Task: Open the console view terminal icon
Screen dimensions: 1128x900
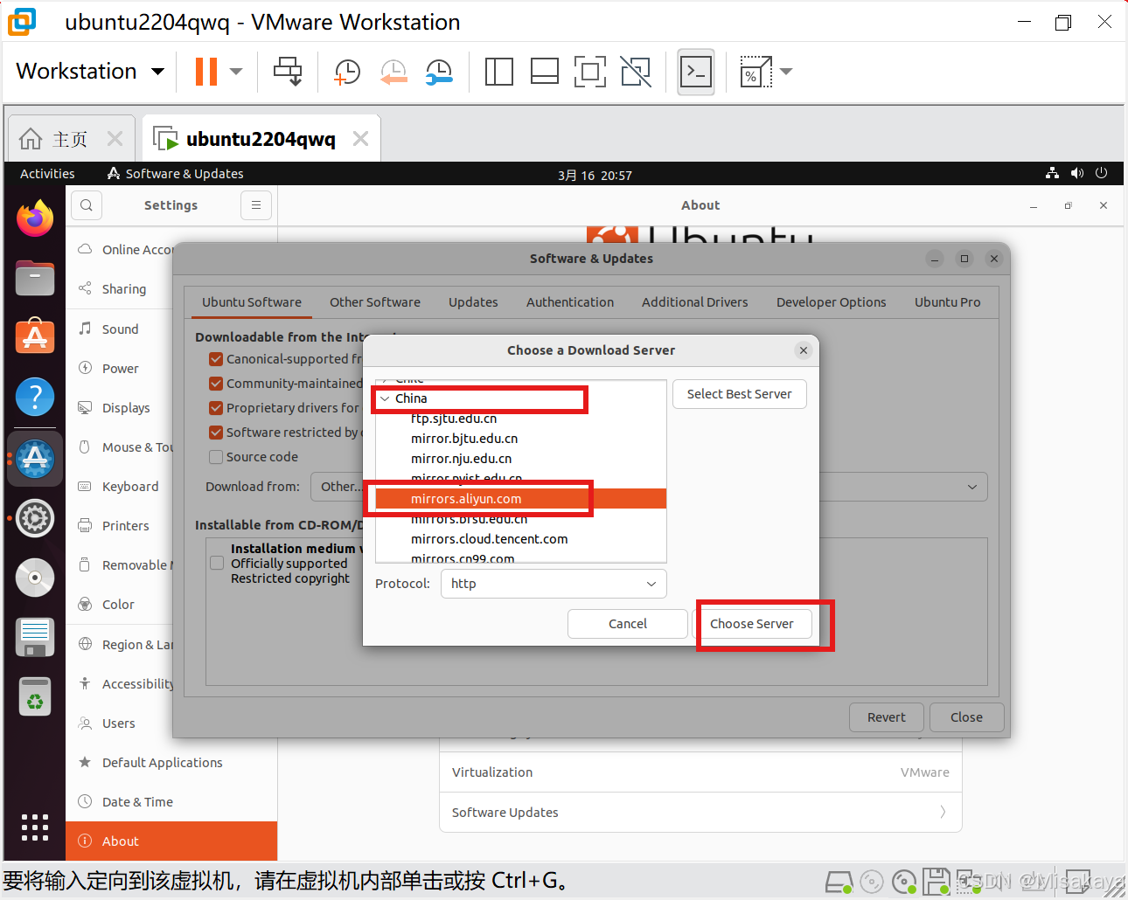Action: click(x=696, y=72)
